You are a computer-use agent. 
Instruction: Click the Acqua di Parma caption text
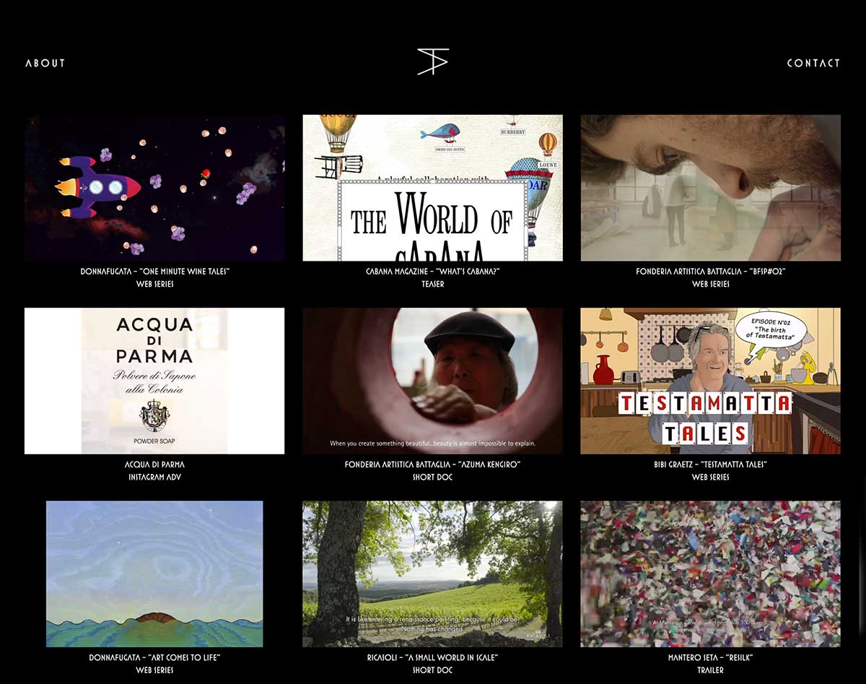(154, 464)
